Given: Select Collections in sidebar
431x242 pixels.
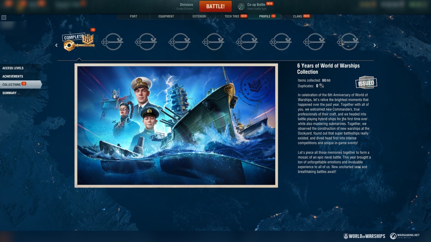Looking at the screenshot, I should 20,85.
